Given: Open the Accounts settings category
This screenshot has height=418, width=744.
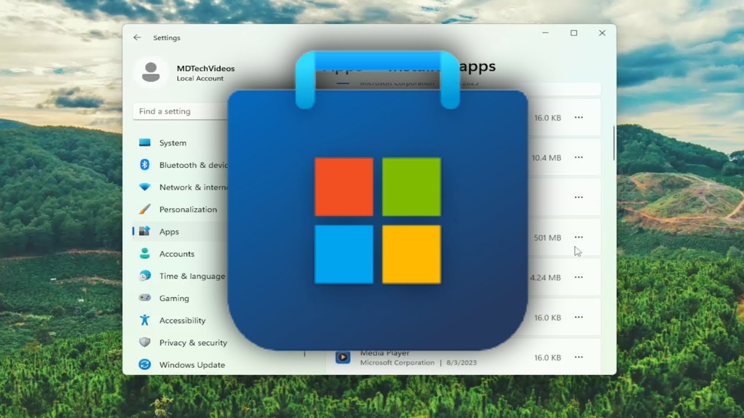Looking at the screenshot, I should coord(177,254).
